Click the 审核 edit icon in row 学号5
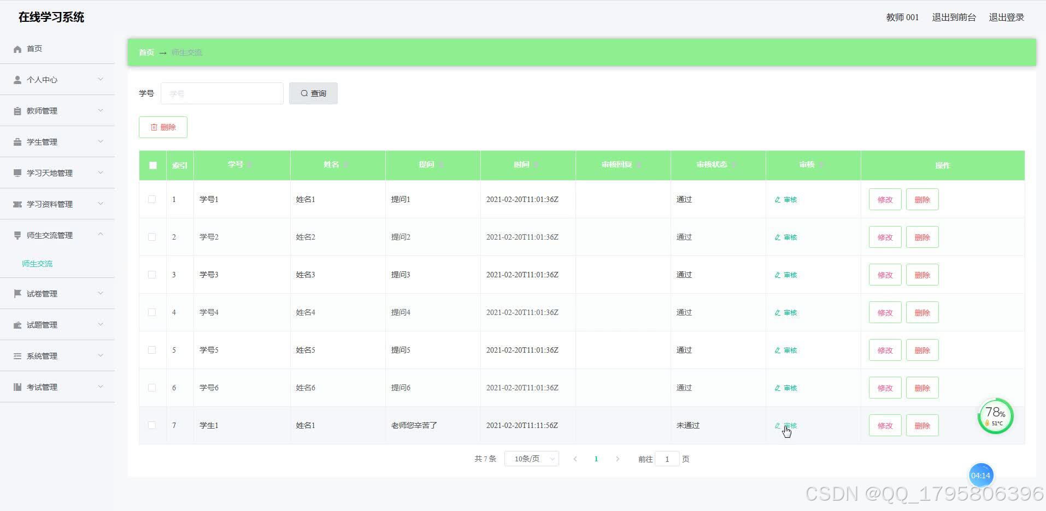Screen dimensions: 1046x511 (x=778, y=350)
